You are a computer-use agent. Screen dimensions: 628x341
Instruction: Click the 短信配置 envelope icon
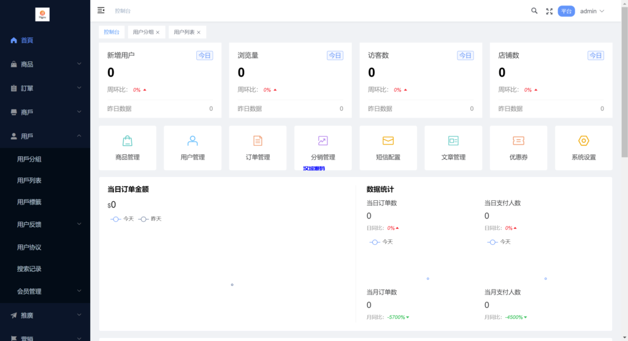[388, 141]
